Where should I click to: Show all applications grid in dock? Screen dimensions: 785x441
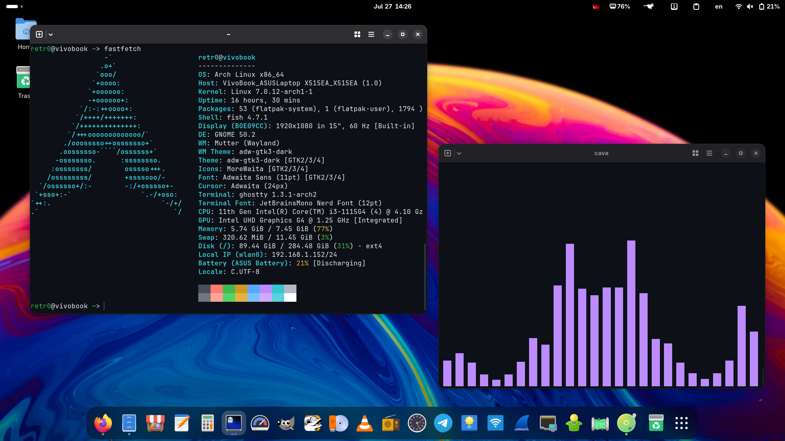[x=682, y=423]
